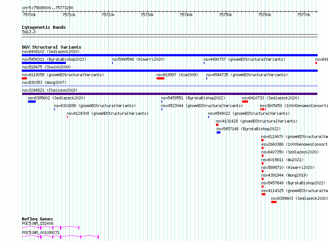Open nsv5898710 (Almarri2020) label

pos(288,167)
